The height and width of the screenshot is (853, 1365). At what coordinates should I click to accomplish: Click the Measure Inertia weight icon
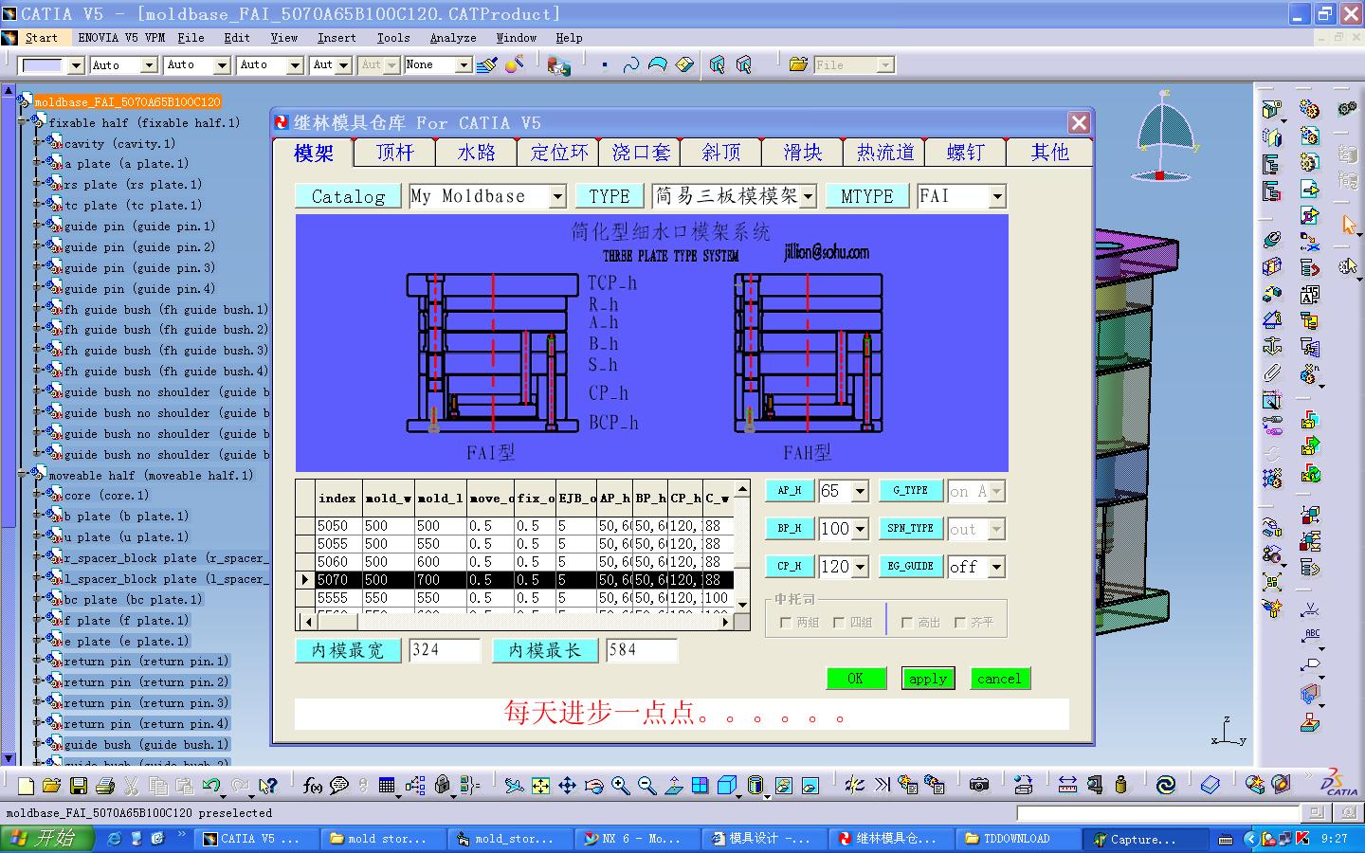[1120, 785]
